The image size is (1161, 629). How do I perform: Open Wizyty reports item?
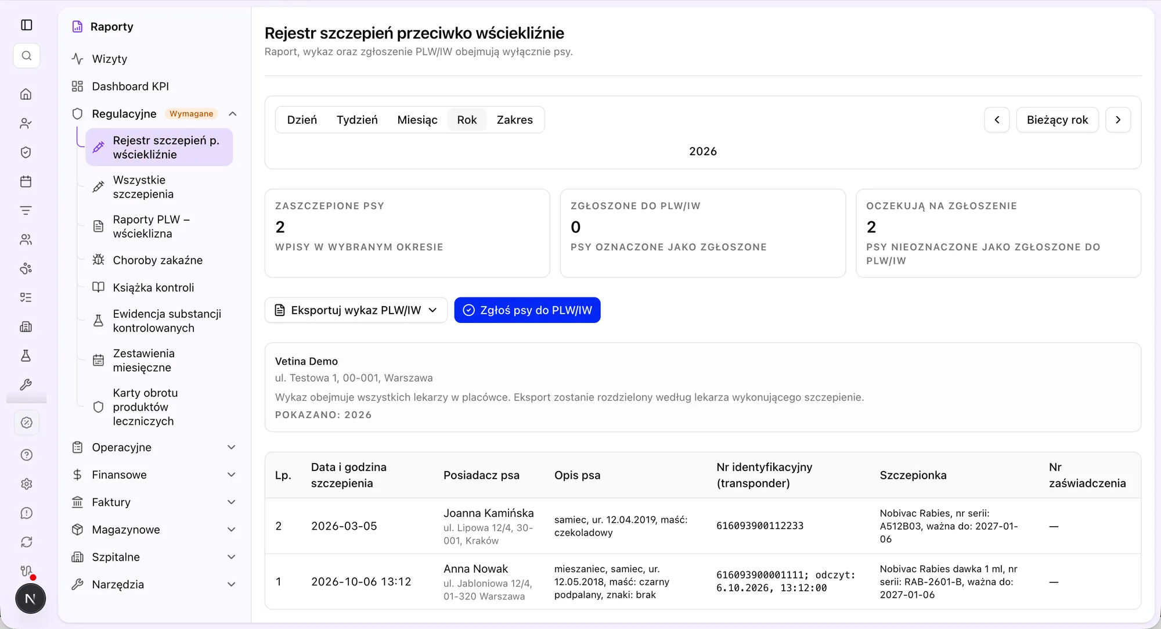click(154, 59)
